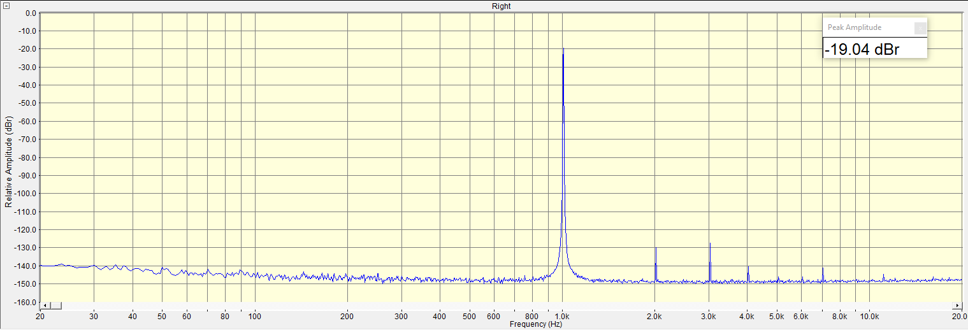
Task: Select the Peak Amplitude panel title
Action: [854, 27]
